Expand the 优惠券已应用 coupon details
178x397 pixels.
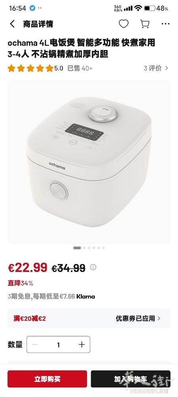tap(138, 318)
